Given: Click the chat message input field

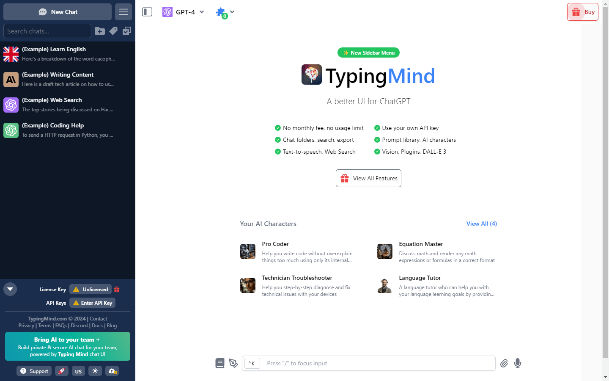Looking at the screenshot, I should [x=368, y=363].
